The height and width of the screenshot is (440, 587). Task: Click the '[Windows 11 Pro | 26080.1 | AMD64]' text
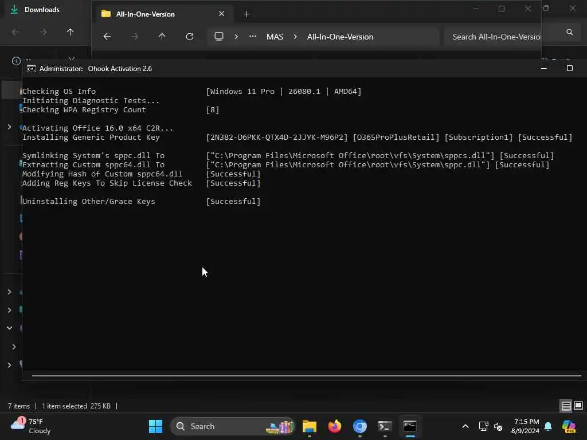pos(284,92)
